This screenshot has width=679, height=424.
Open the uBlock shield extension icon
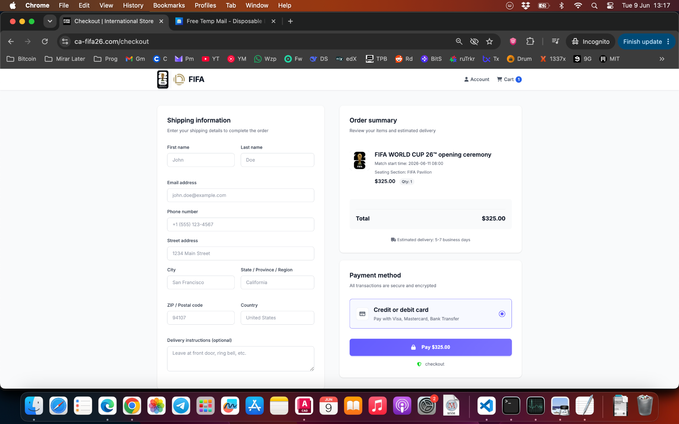(x=513, y=41)
